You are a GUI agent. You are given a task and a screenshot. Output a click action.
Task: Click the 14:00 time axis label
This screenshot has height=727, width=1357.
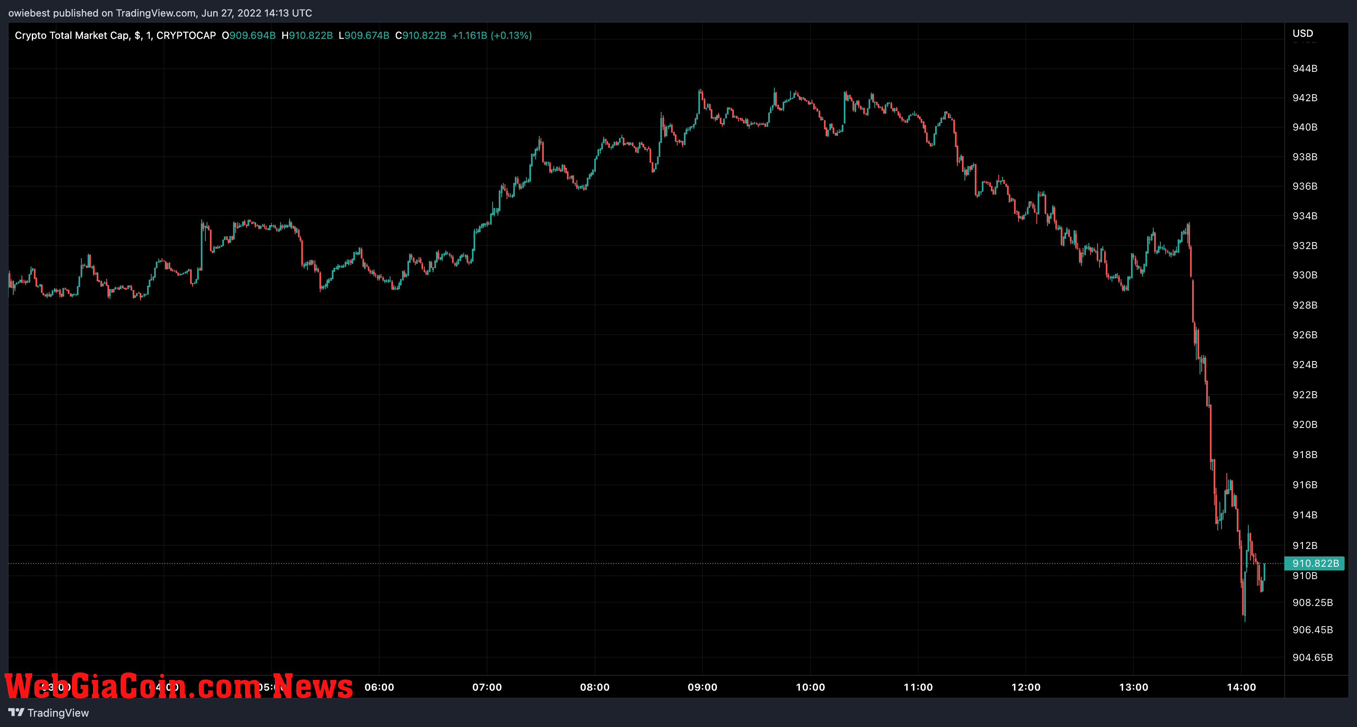[1241, 687]
